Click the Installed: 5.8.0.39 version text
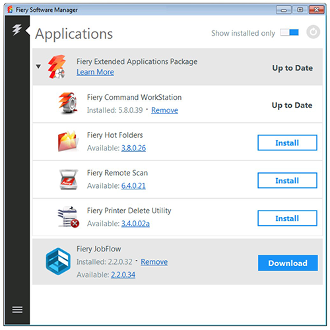This screenshot has width=330, height=330. pyautogui.click(x=115, y=110)
